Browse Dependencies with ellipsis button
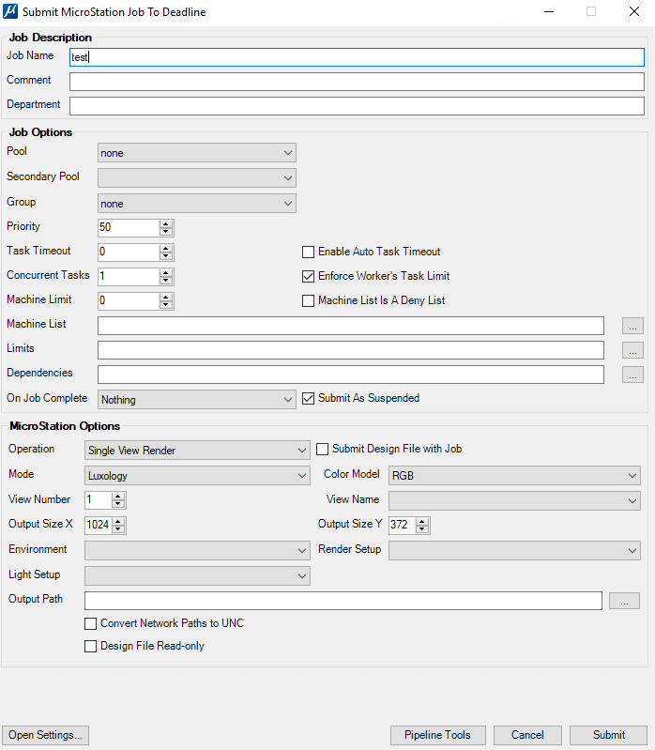Viewport: 655px width, 750px height. coord(632,375)
